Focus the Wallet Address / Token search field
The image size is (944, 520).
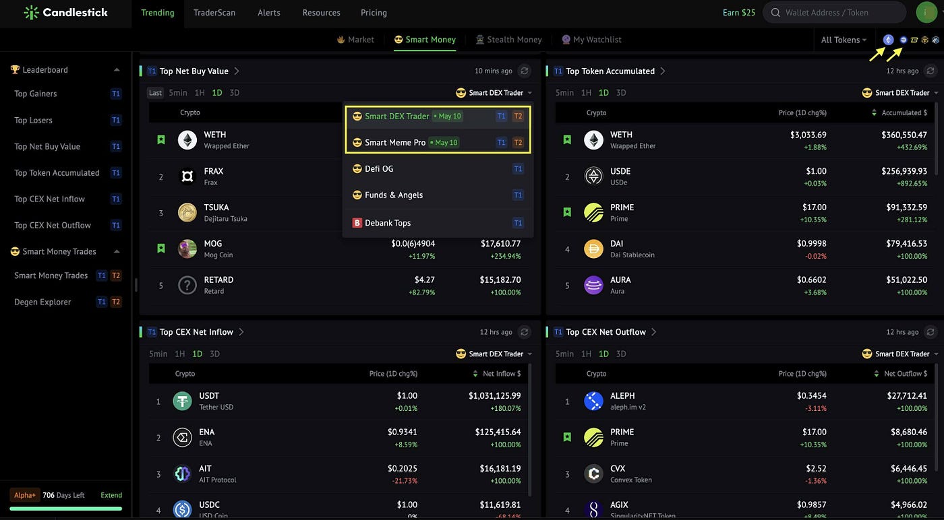click(x=835, y=12)
